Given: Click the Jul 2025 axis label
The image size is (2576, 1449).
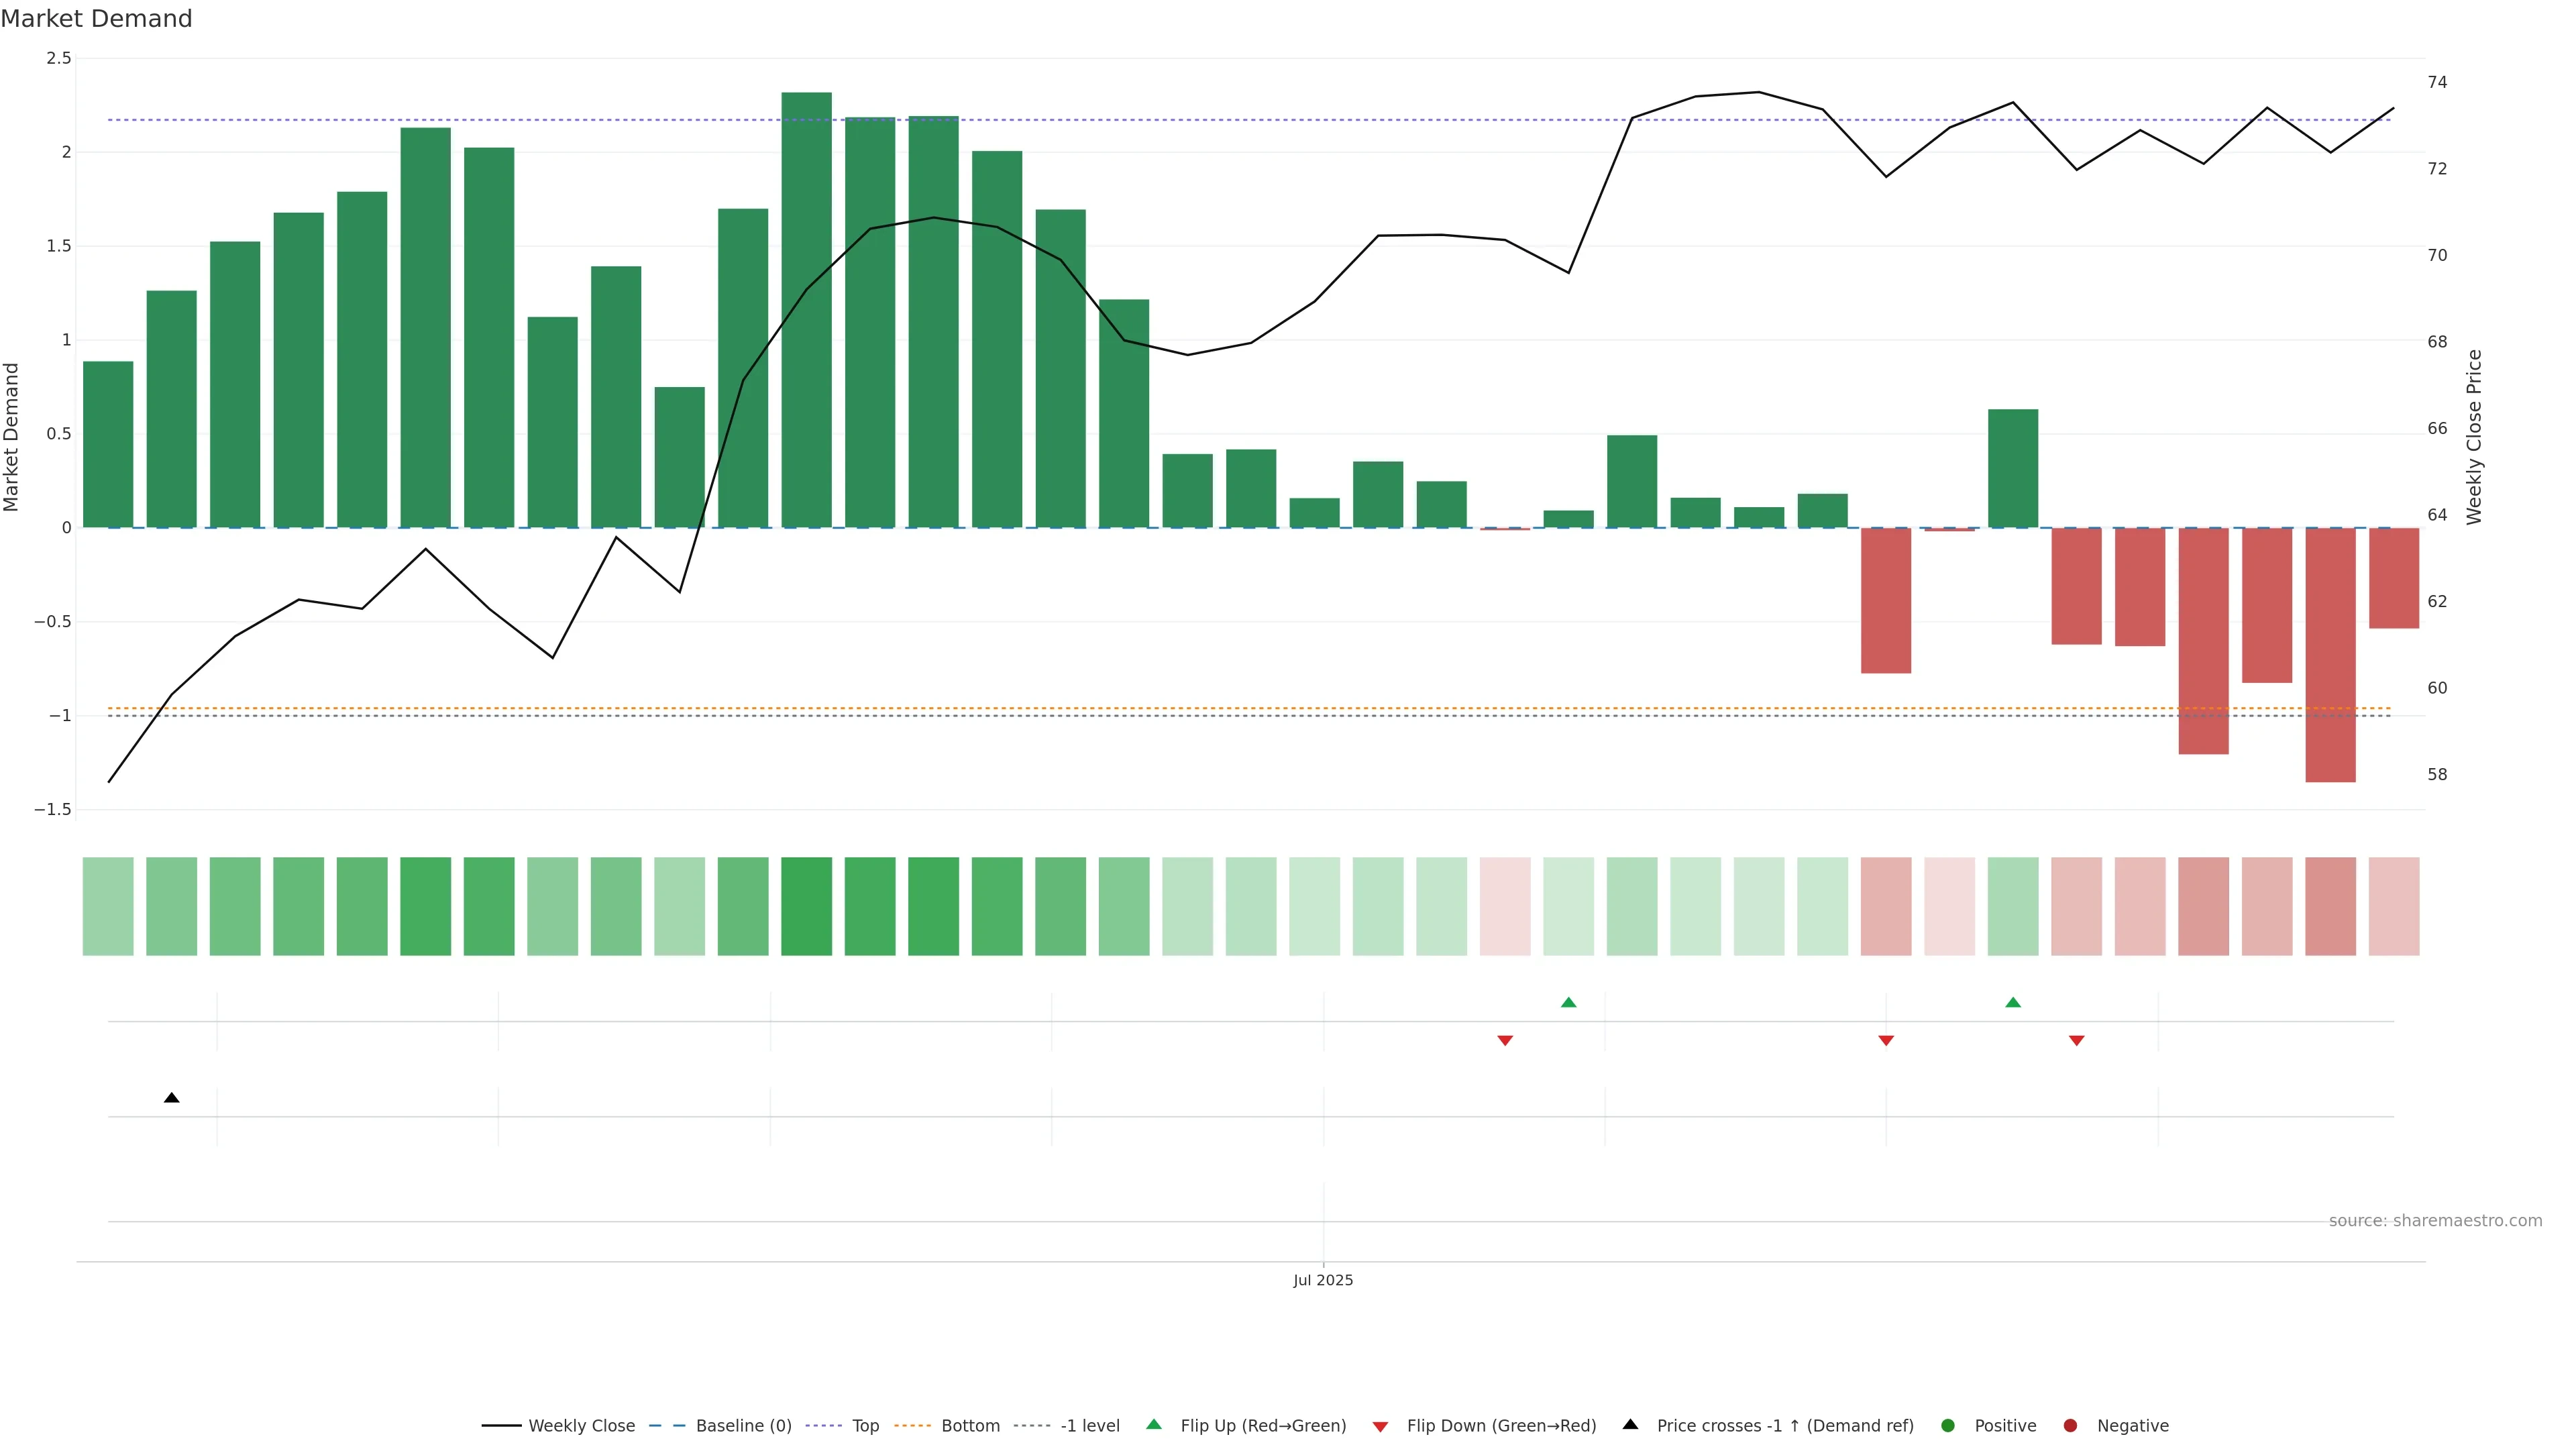Looking at the screenshot, I should coord(1322,1281).
